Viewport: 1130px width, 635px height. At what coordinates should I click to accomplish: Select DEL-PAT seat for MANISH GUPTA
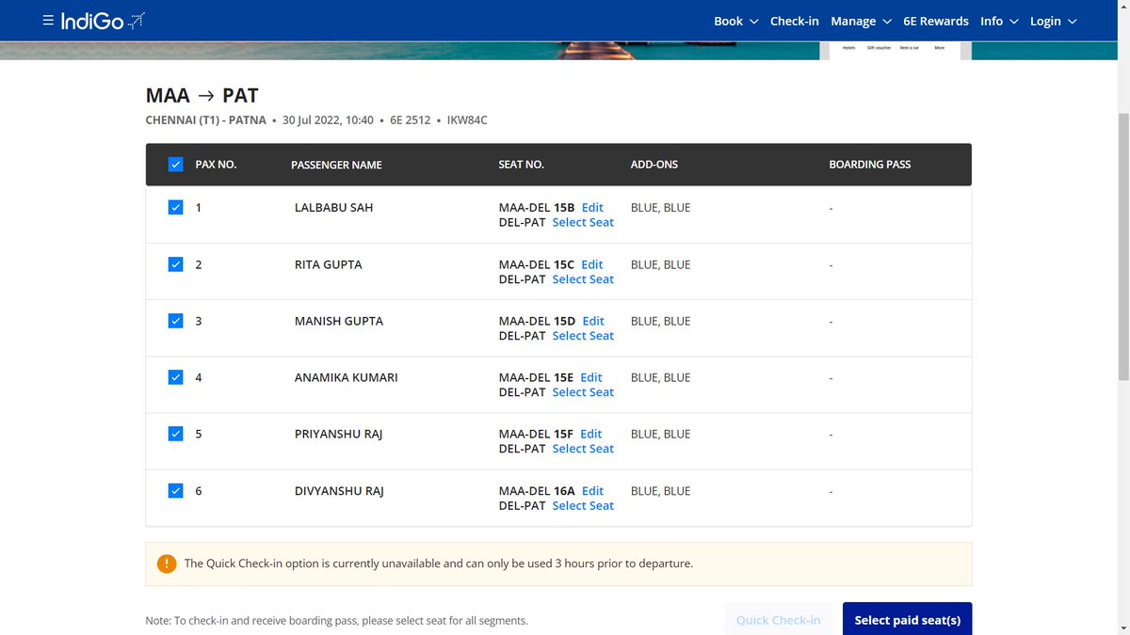pyautogui.click(x=583, y=336)
